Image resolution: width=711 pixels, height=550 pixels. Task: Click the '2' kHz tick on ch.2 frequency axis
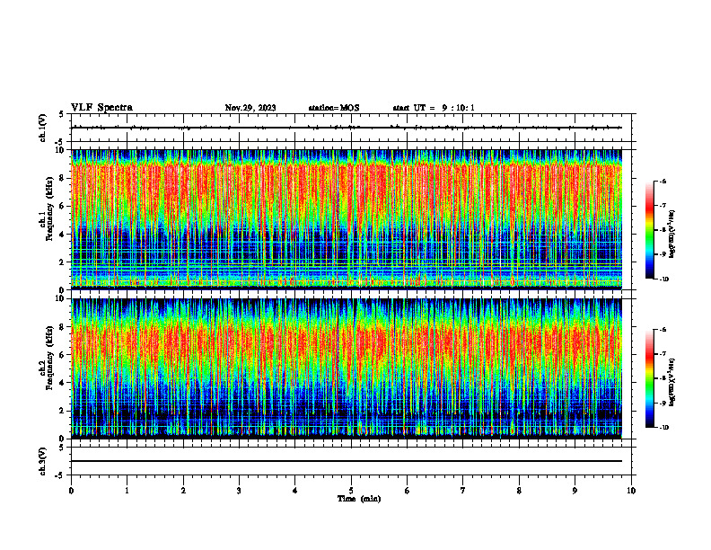point(62,411)
